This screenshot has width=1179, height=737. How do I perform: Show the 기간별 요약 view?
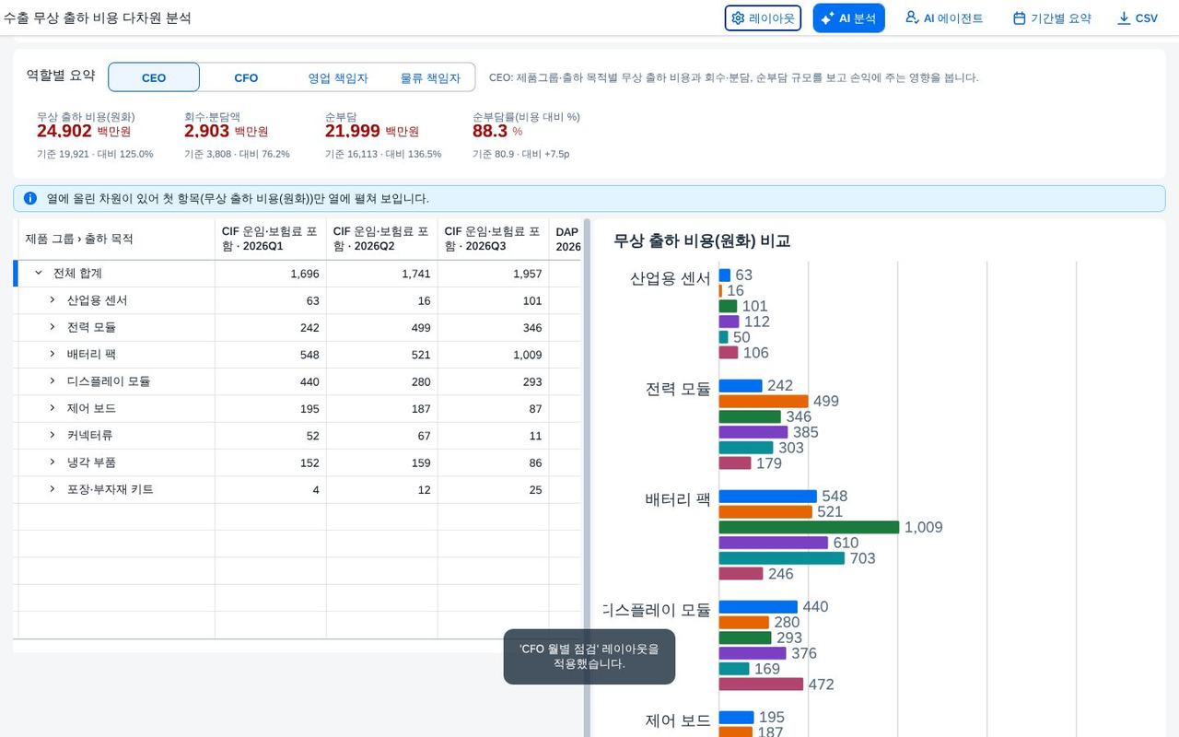(x=1052, y=18)
